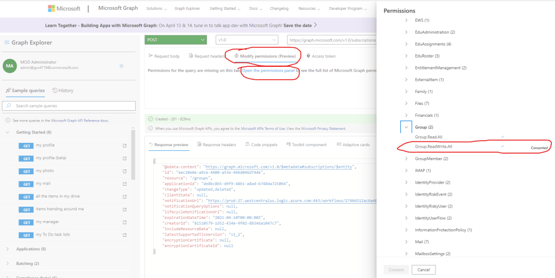Viewport: 555px width, 278px height.
Task: Click the Cancel button in Permissions panel
Action: (423, 270)
